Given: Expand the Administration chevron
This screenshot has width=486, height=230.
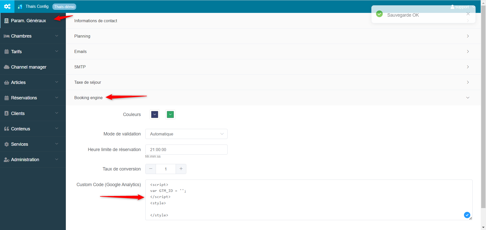Looking at the screenshot, I should tap(57, 159).
